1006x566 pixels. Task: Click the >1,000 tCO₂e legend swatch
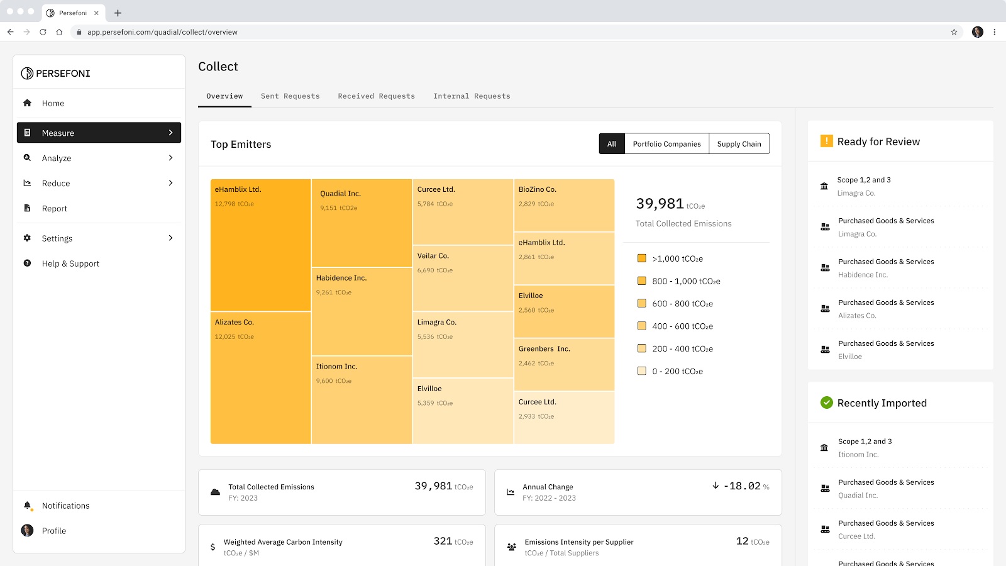[x=641, y=258]
